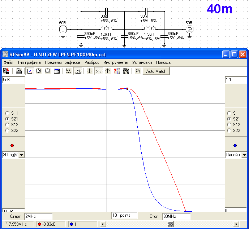
Task: Click the Auto Match button
Action: point(156,71)
